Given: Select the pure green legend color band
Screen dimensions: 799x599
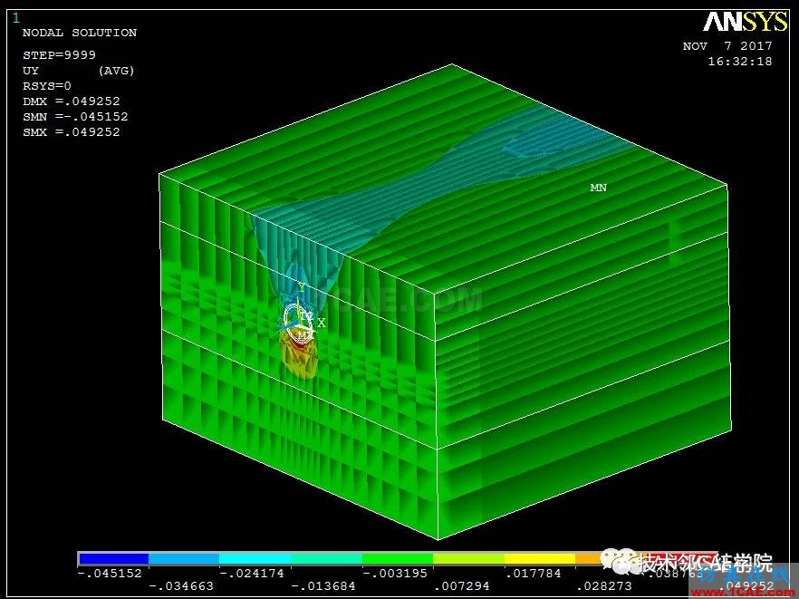Looking at the screenshot, I should click(398, 559).
